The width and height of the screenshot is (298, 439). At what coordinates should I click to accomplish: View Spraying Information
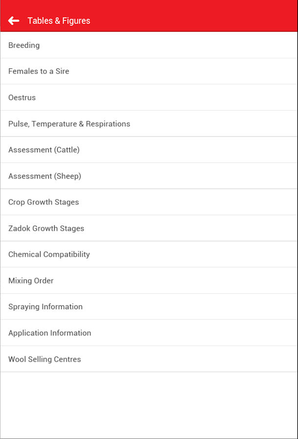[x=45, y=306]
